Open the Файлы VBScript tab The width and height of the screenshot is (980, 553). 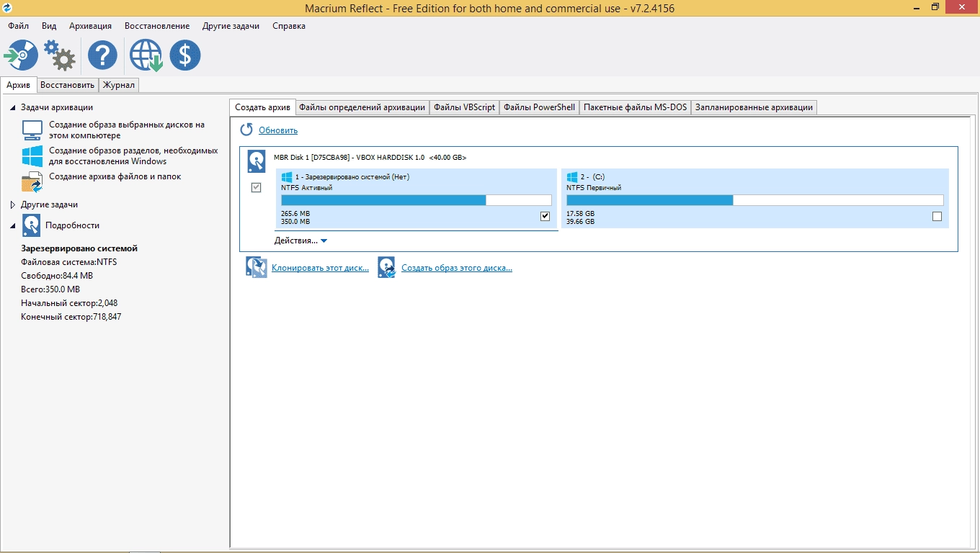coord(465,107)
